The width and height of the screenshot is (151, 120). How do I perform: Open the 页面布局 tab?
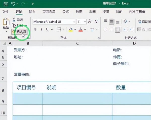coord(49,12)
